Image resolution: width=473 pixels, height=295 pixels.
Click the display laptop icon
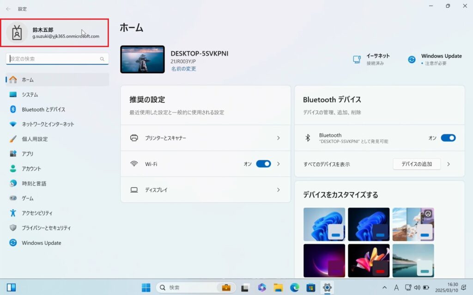[x=134, y=190]
